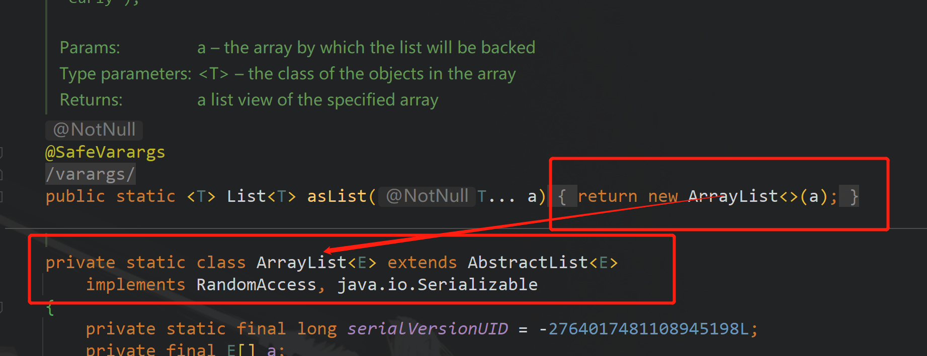Click the asList method name
927x356 pixels.
336,196
